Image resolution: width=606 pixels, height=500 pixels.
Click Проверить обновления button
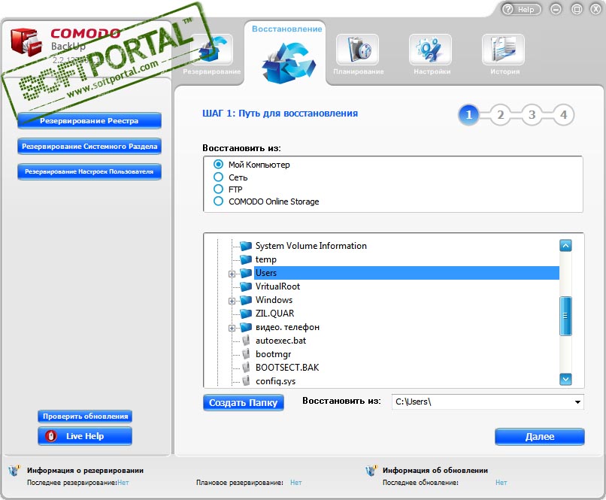pos(85,417)
